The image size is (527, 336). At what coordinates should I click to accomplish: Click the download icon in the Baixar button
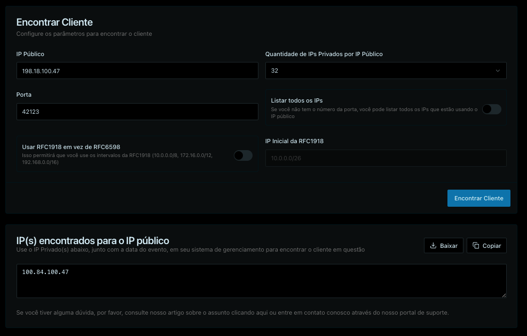point(433,246)
